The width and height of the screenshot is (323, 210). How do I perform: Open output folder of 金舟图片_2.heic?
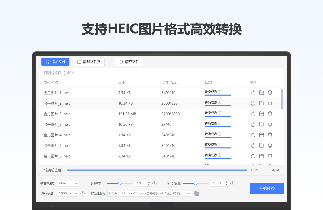[262, 103]
